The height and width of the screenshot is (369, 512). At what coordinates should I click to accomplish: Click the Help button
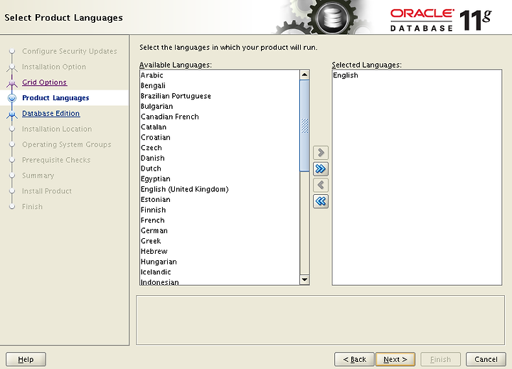[x=26, y=359]
